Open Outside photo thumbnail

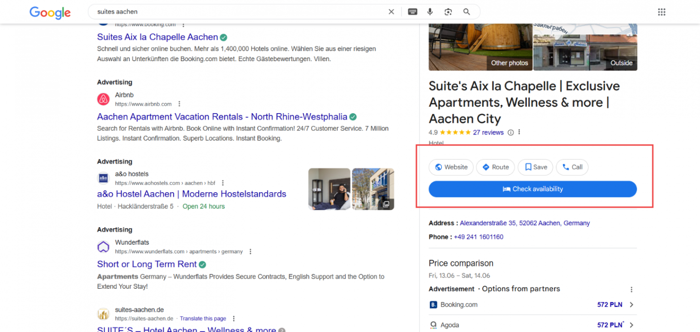[x=585, y=52]
